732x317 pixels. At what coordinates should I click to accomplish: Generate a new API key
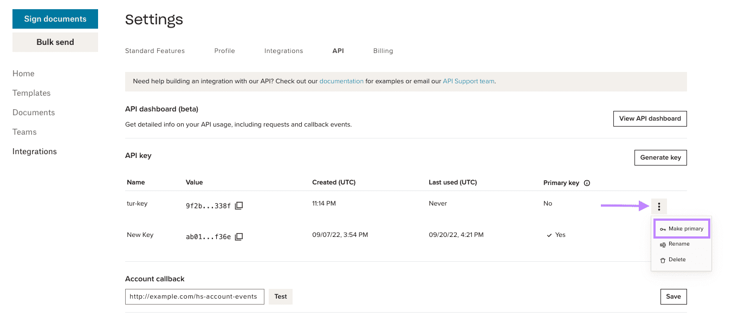660,157
